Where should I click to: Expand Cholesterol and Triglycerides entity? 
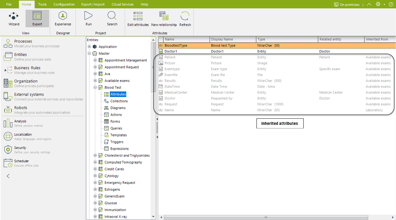[95, 155]
